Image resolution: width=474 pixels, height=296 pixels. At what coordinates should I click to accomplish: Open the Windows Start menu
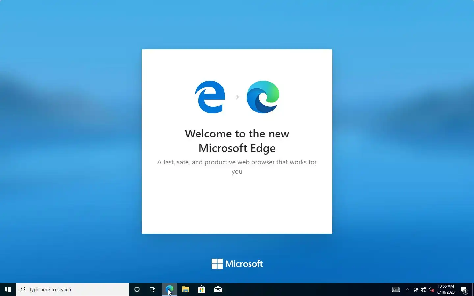pyautogui.click(x=8, y=289)
